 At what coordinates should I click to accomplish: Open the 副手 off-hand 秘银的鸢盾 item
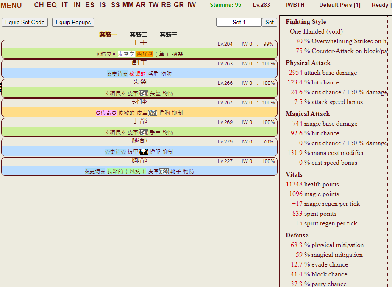(x=139, y=73)
